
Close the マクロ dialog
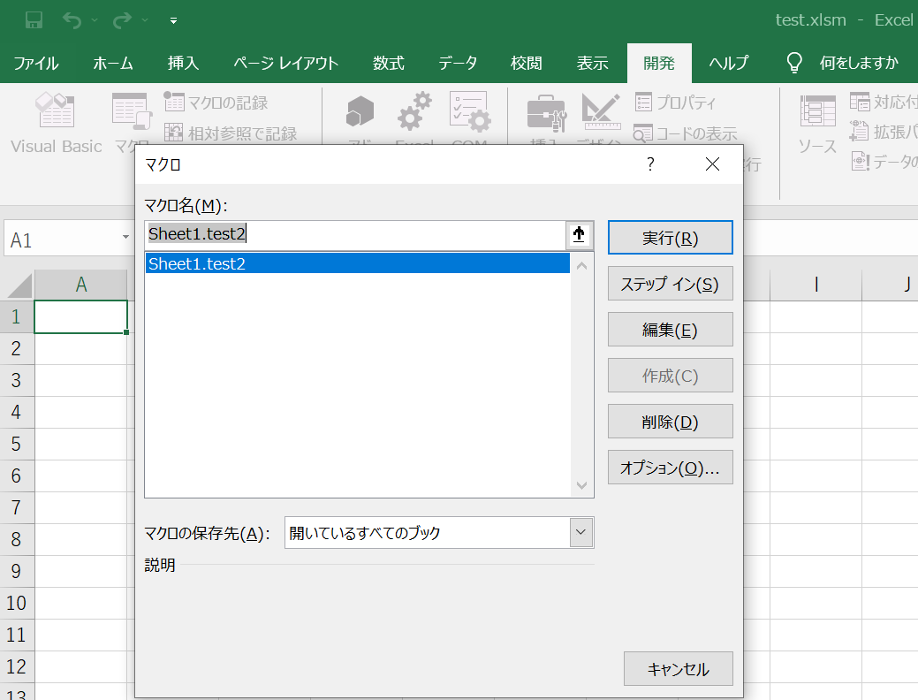point(712,164)
